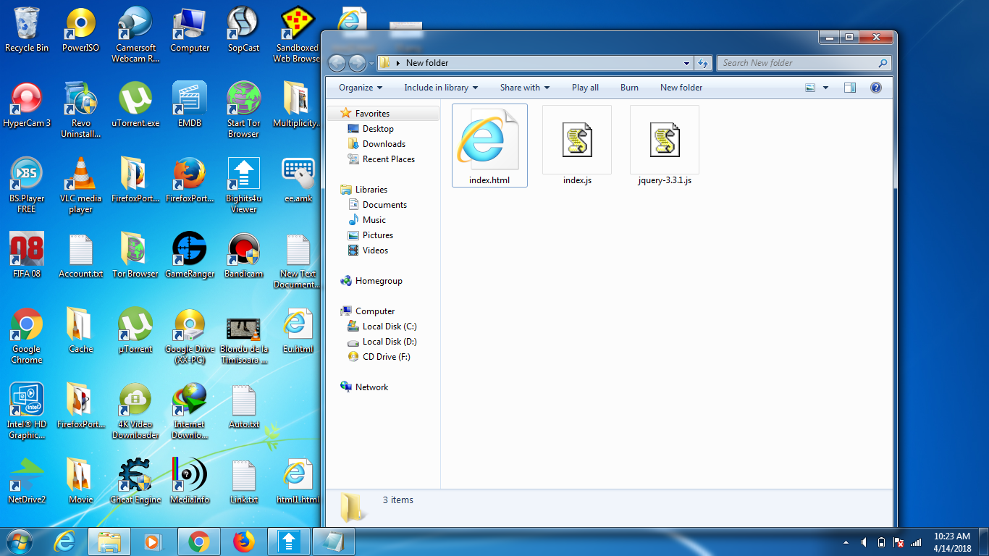Click the Revo Uninstaller desktop icon

click(x=81, y=110)
